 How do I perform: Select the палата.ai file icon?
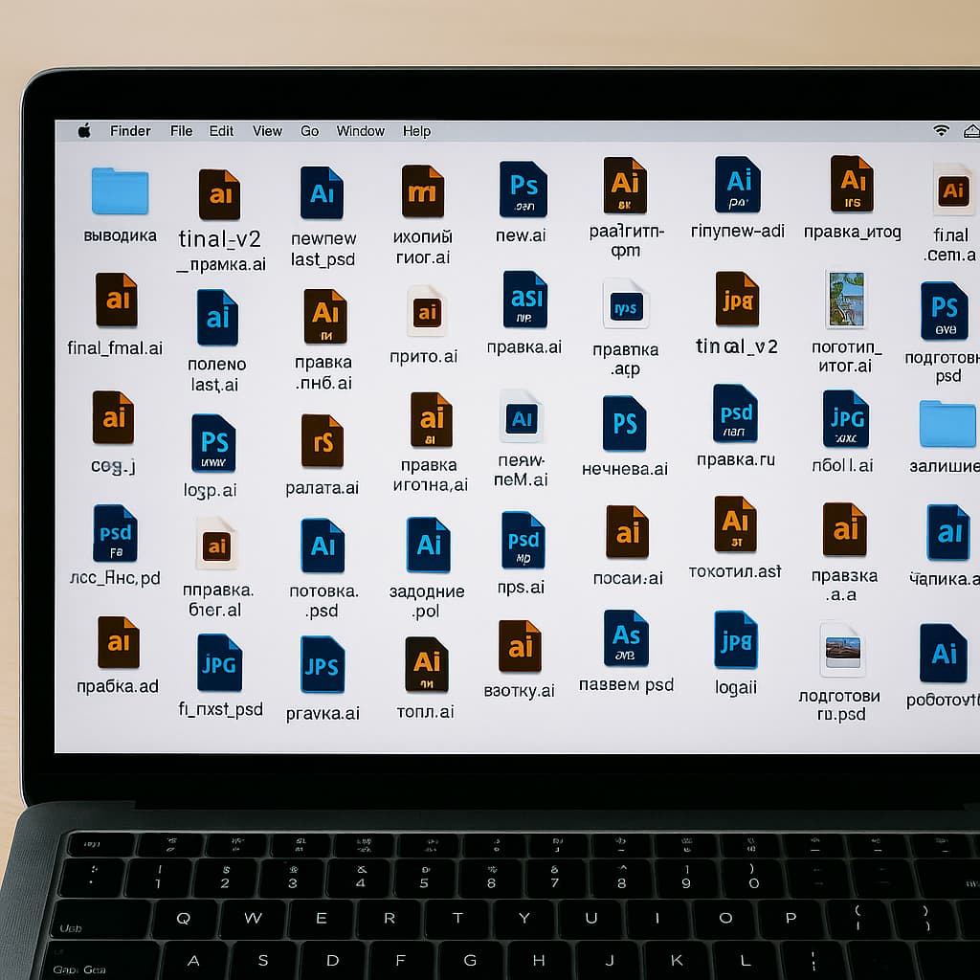click(323, 440)
